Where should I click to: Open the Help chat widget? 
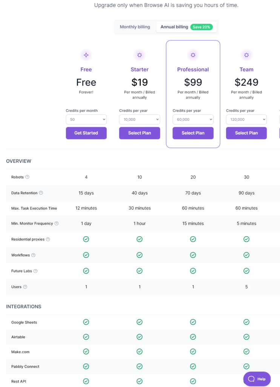pos(257,379)
